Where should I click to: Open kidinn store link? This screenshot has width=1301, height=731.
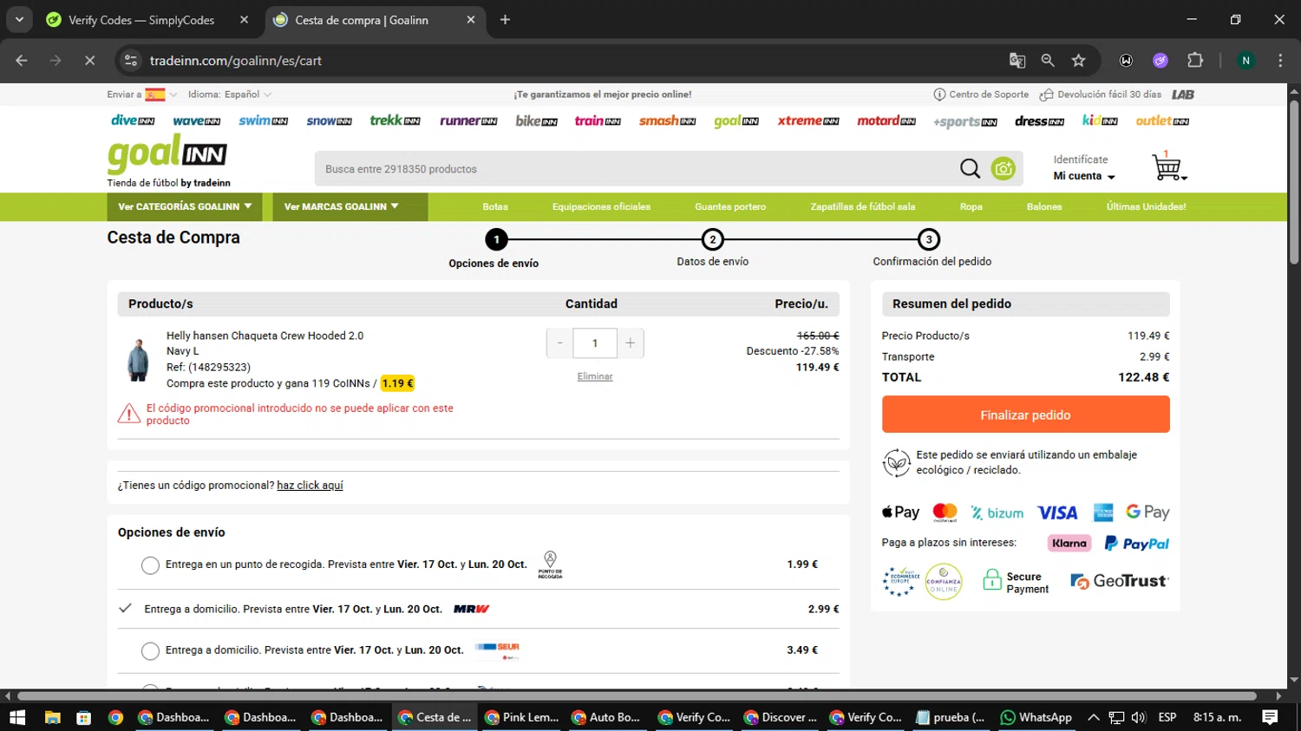(1100, 121)
